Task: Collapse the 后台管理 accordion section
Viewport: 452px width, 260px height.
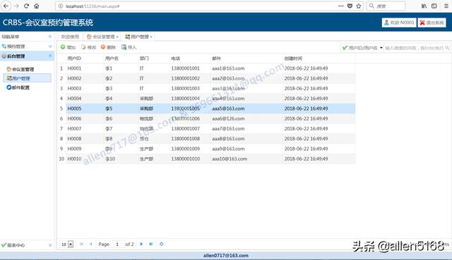Action: (27, 56)
